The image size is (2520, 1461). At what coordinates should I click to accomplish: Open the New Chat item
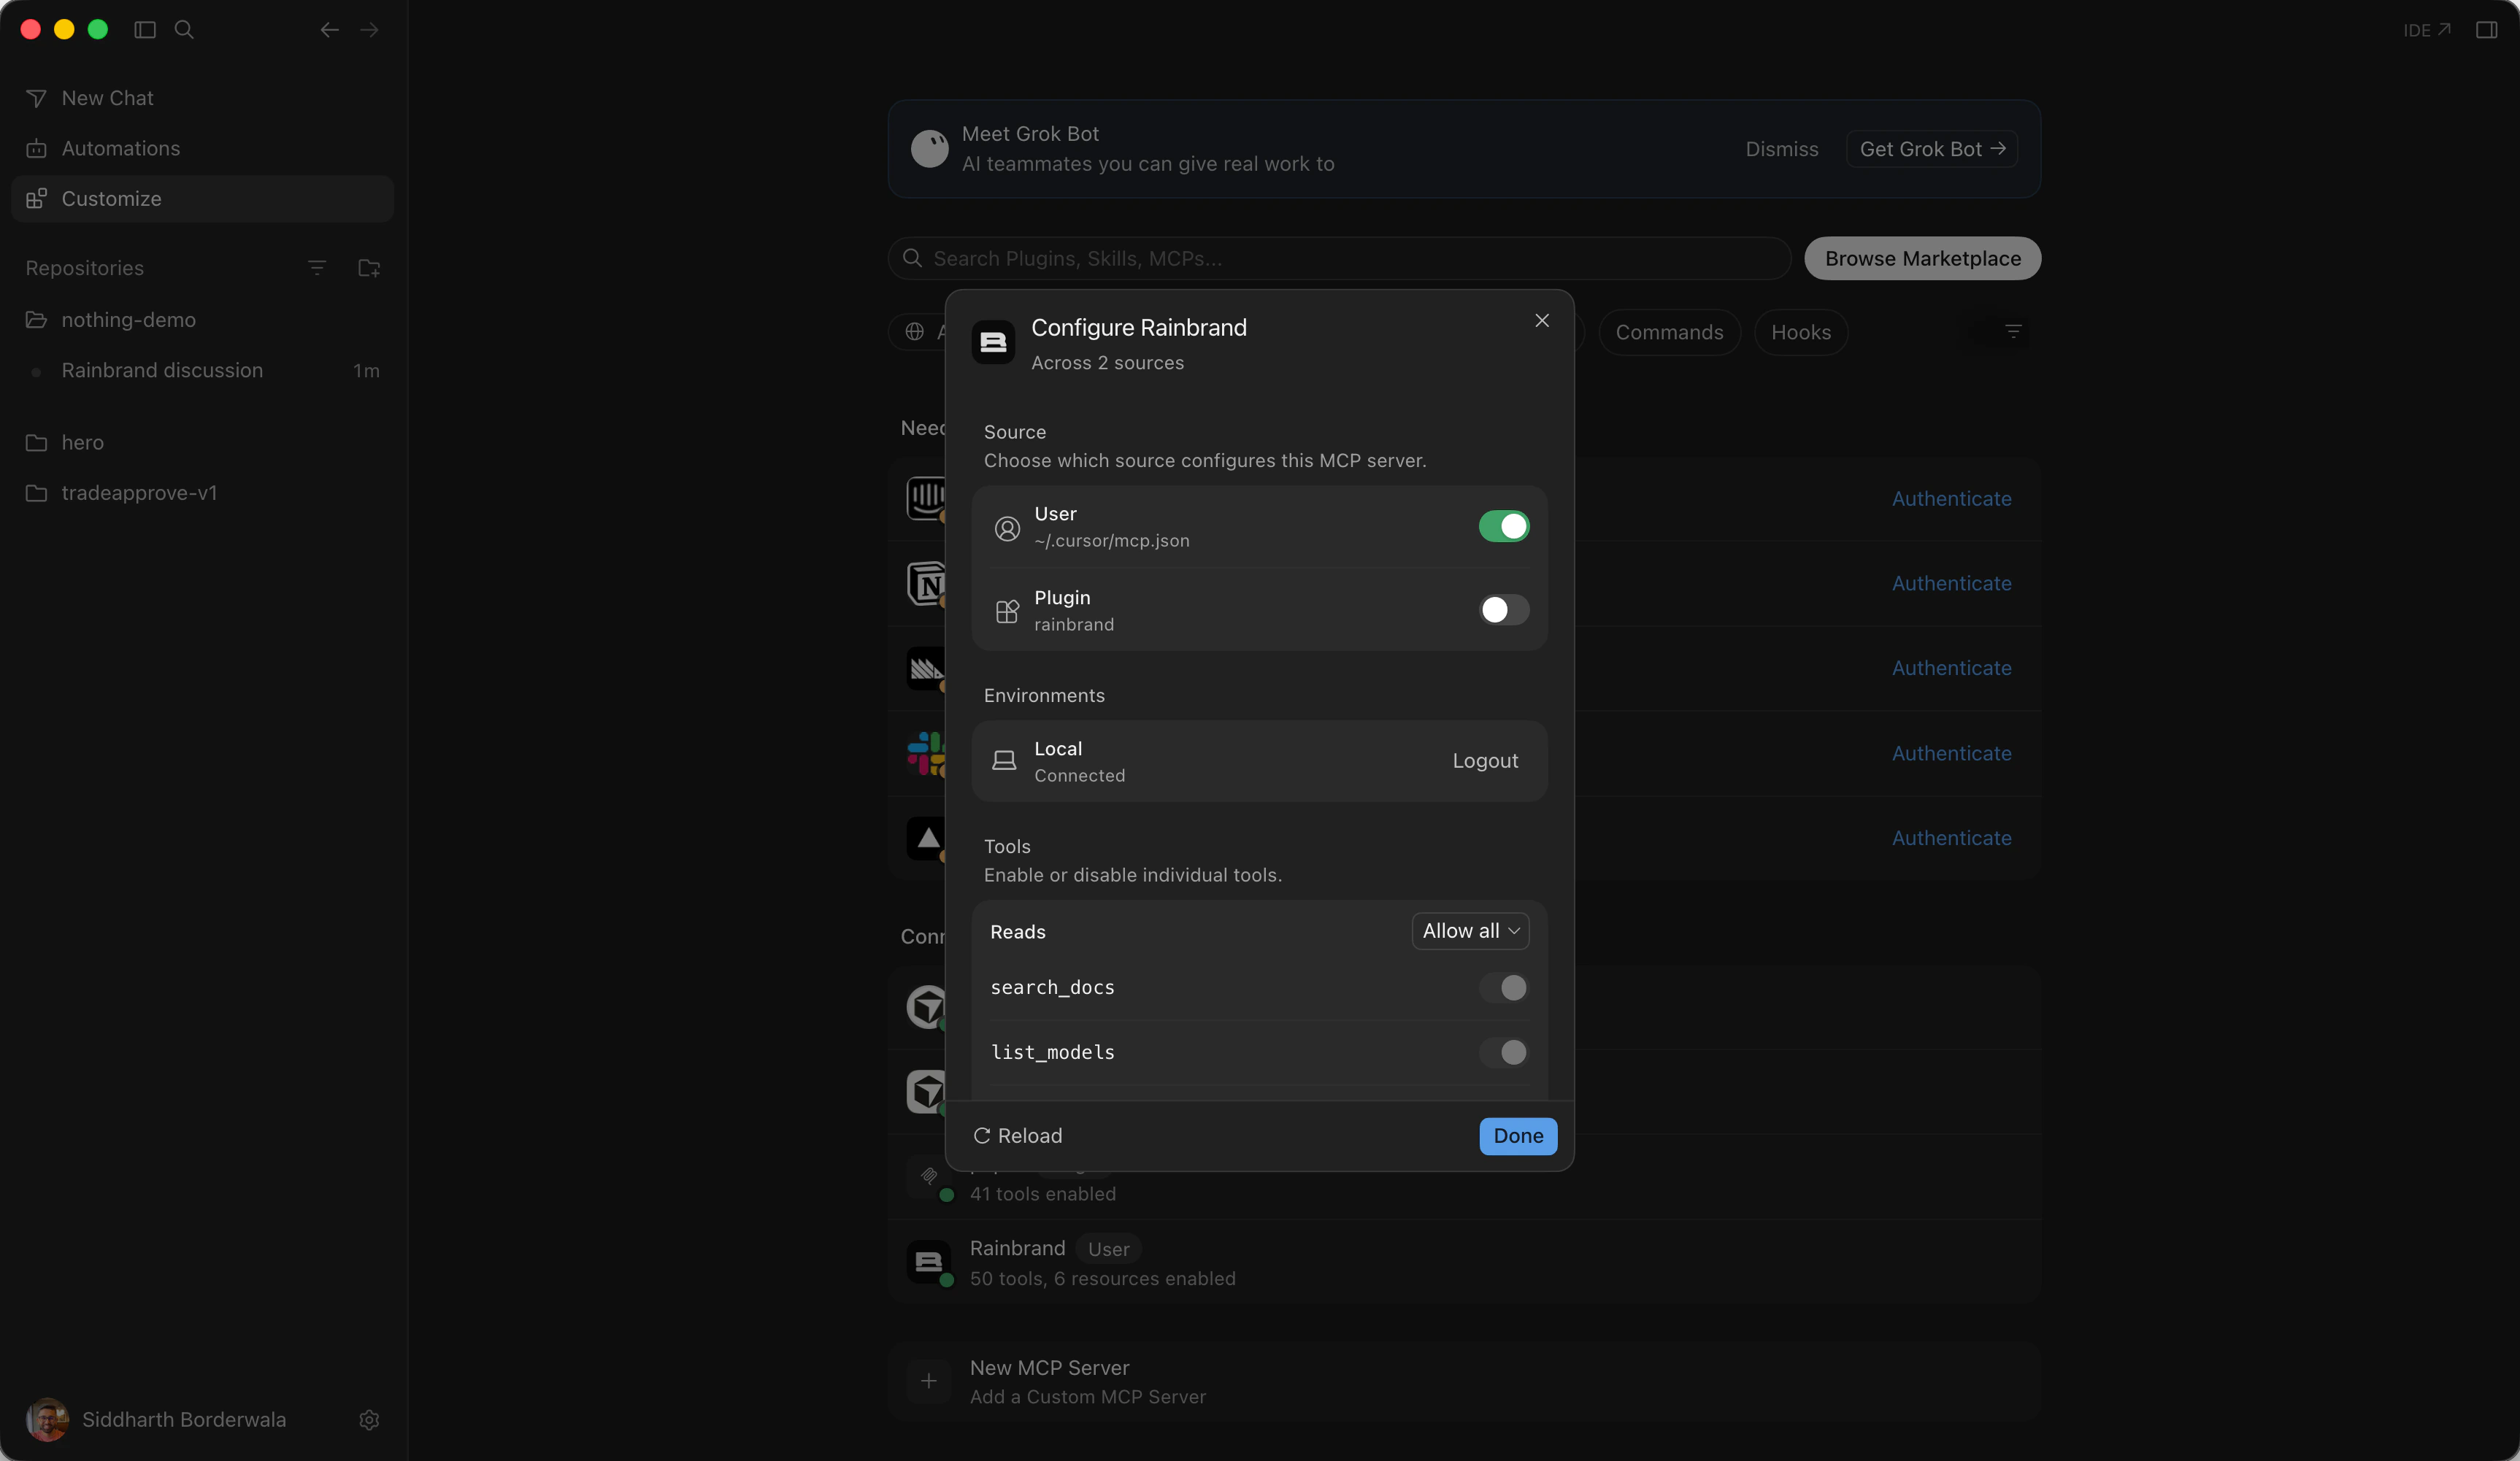(202, 98)
